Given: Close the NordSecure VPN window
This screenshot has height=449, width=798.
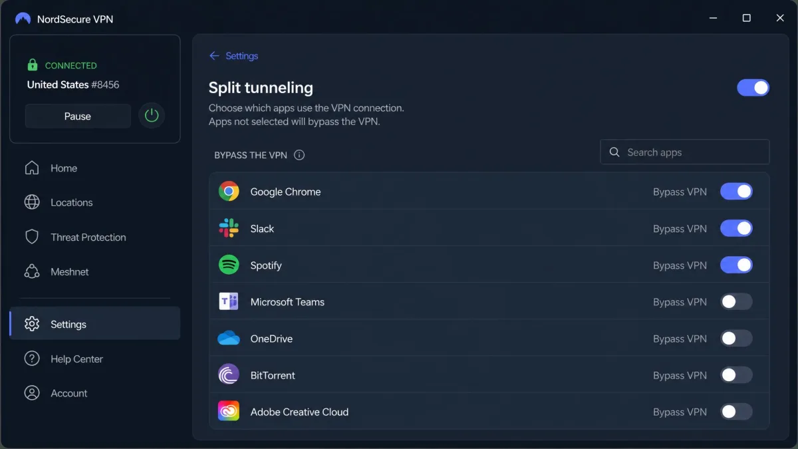Looking at the screenshot, I should coord(780,19).
